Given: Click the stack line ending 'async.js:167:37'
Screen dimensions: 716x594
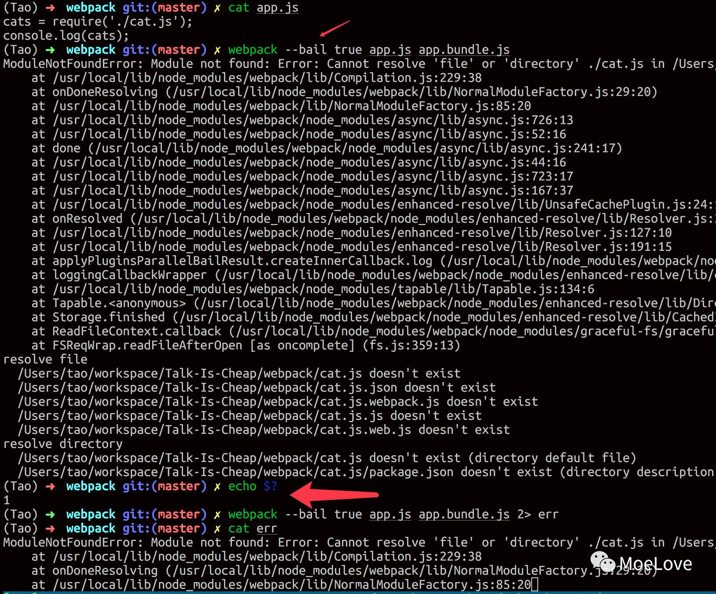Looking at the screenshot, I should 302,191.
